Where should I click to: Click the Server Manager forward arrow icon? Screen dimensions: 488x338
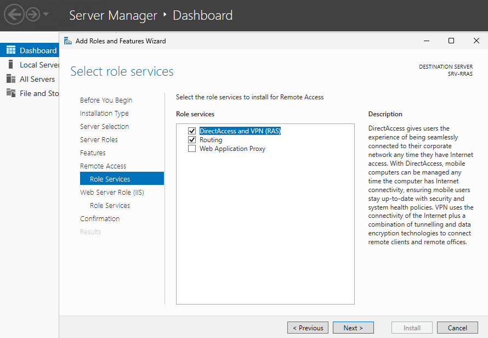[33, 14]
